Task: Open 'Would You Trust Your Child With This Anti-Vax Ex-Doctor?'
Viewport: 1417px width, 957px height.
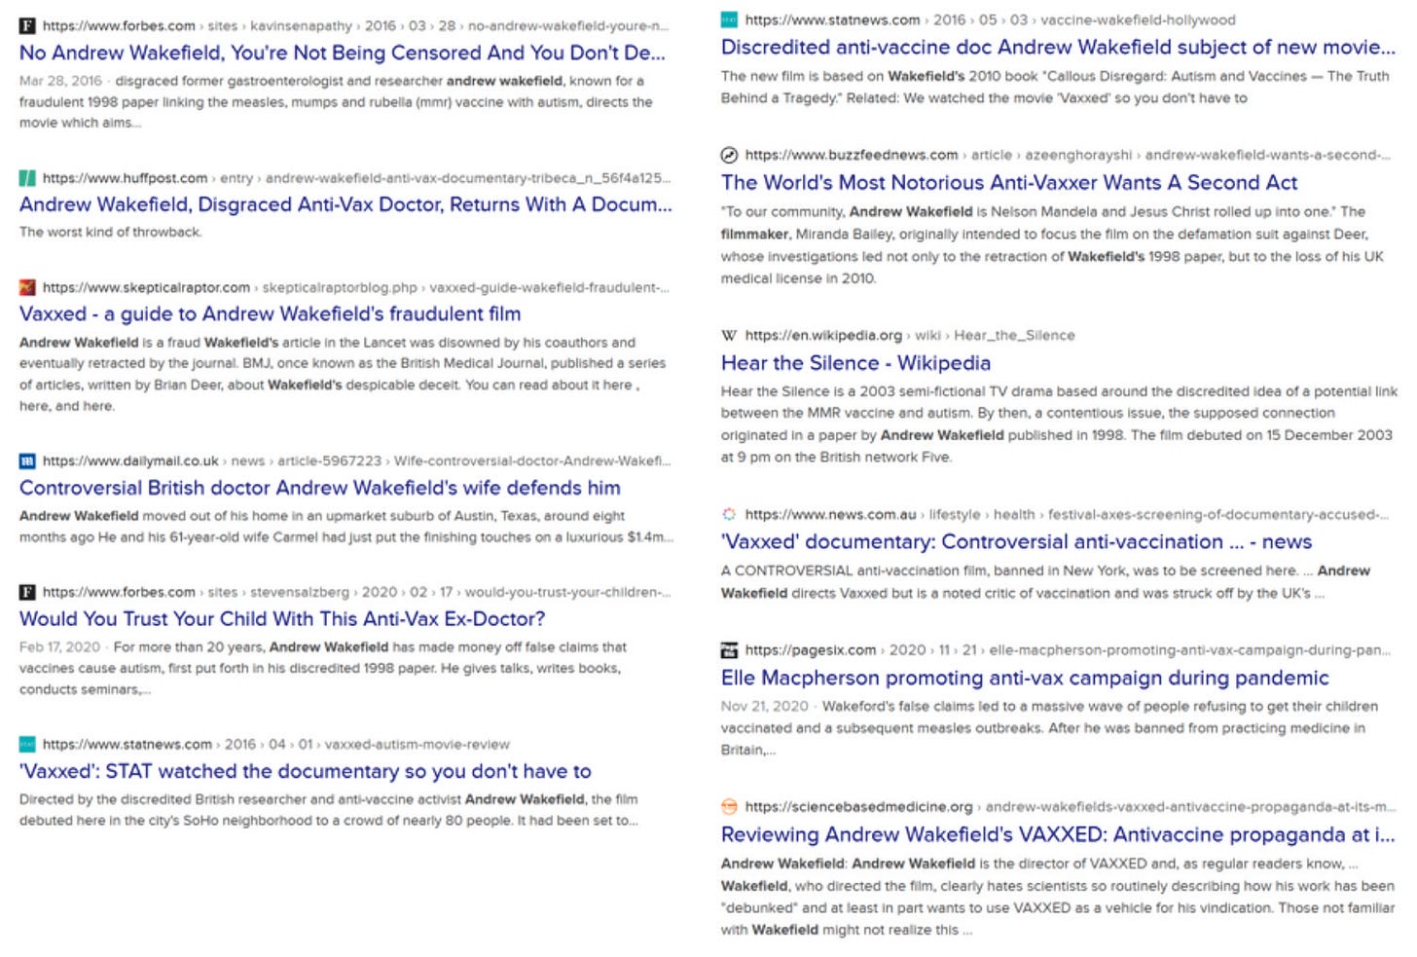Action: [282, 619]
